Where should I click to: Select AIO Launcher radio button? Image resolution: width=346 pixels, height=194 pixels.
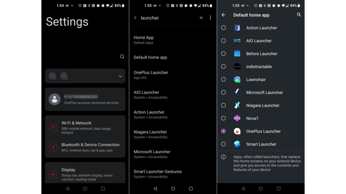[x=223, y=41]
